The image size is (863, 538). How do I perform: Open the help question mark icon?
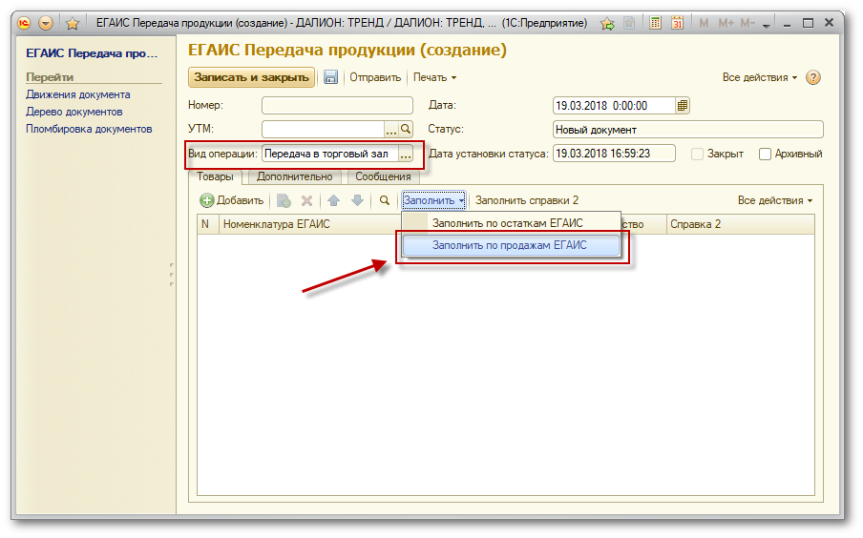click(813, 77)
